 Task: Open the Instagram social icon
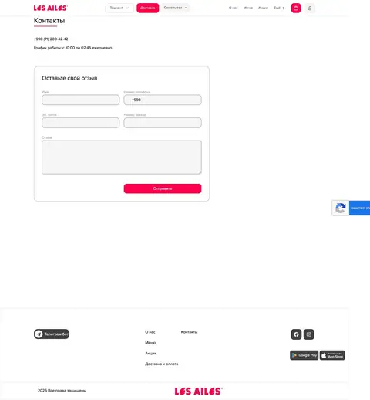point(309,334)
